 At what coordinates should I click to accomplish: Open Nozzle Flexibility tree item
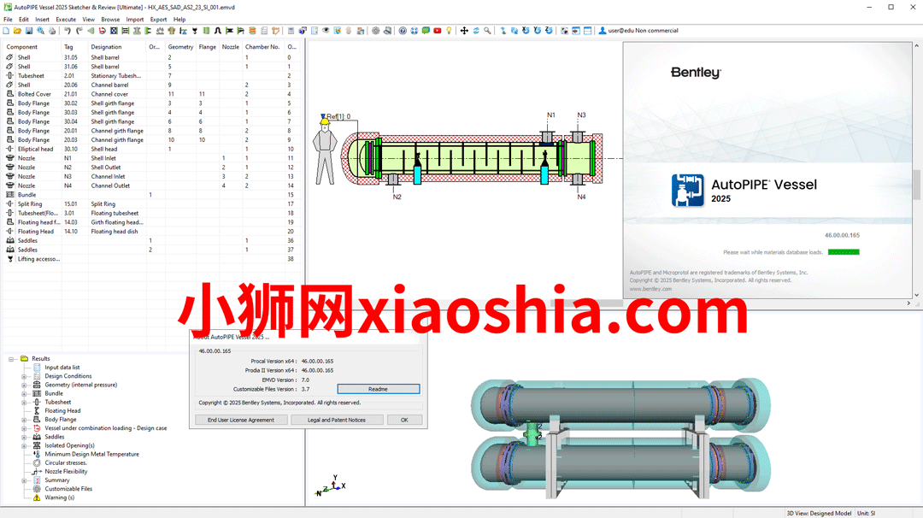(66, 472)
